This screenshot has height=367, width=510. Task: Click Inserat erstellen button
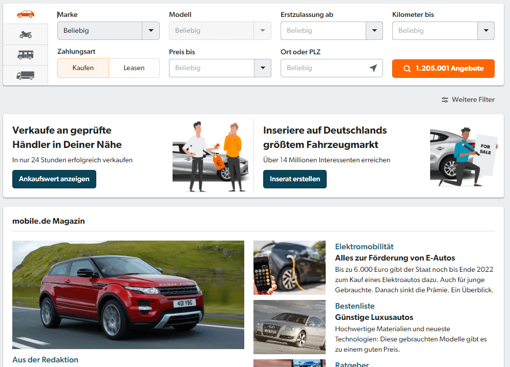pyautogui.click(x=294, y=179)
